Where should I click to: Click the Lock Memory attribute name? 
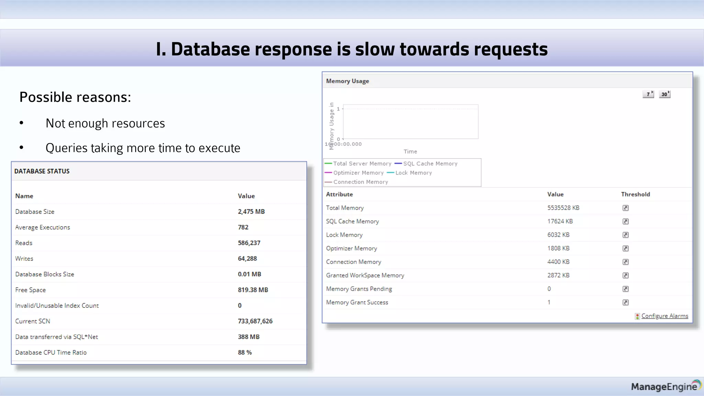click(x=344, y=235)
